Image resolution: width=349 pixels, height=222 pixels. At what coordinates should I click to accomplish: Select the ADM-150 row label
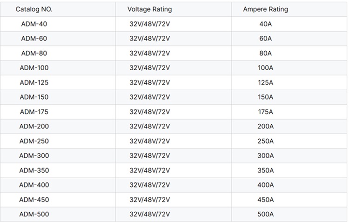click(34, 97)
